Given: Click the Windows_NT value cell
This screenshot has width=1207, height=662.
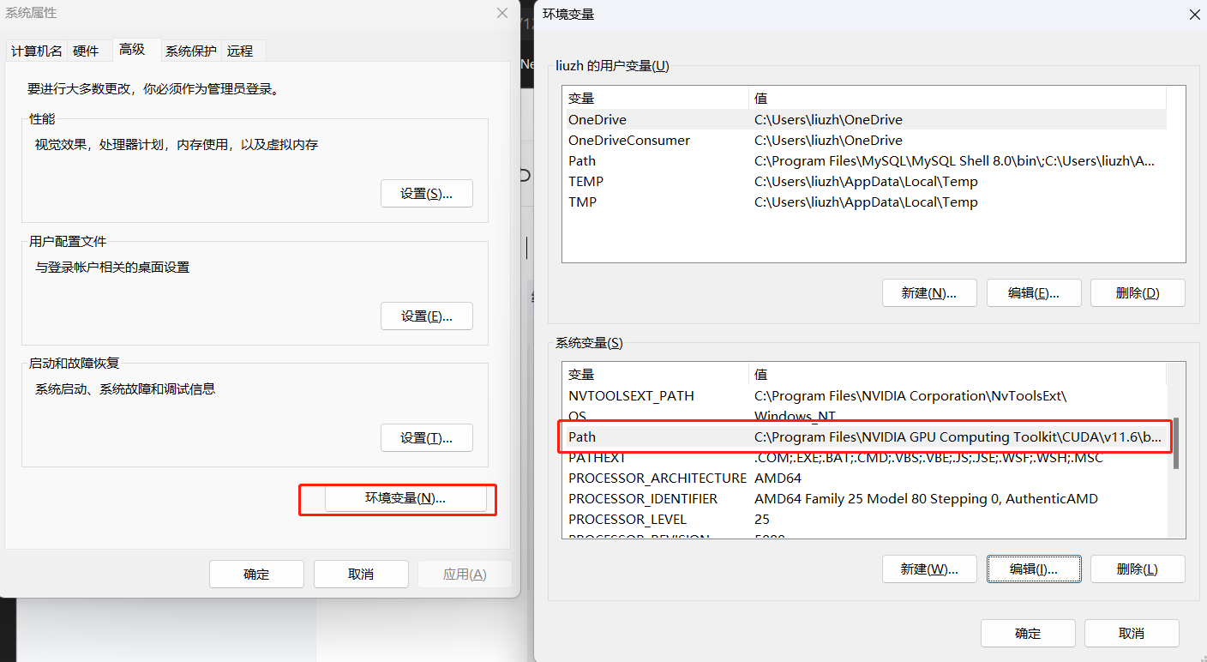Looking at the screenshot, I should 795,417.
